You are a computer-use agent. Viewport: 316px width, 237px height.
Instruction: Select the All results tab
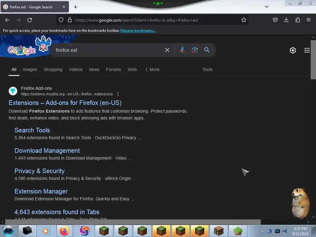14,69
